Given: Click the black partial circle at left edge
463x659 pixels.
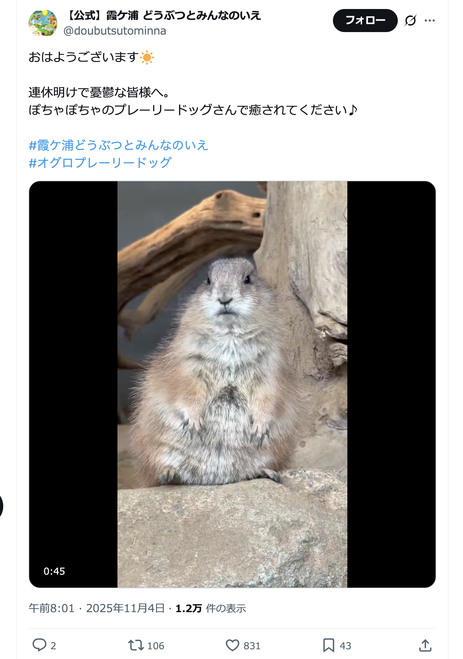Looking at the screenshot, I should pos(1,506).
